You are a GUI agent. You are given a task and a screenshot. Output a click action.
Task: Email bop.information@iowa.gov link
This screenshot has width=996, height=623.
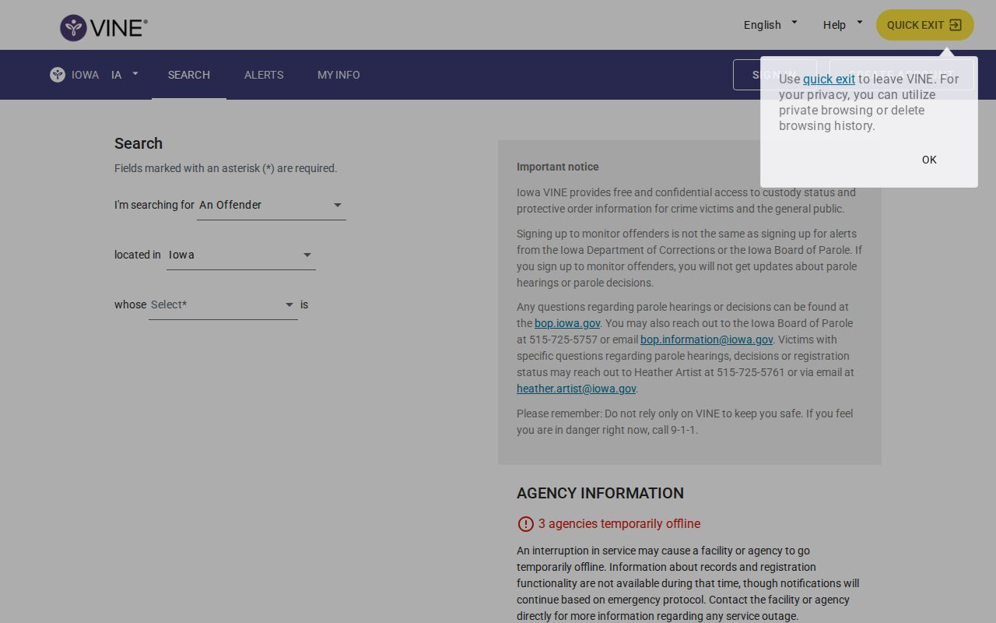coord(707,340)
